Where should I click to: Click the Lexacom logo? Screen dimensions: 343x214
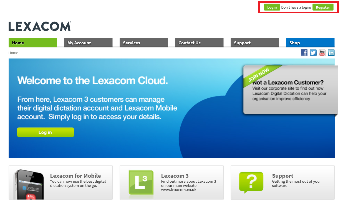[x=40, y=26]
